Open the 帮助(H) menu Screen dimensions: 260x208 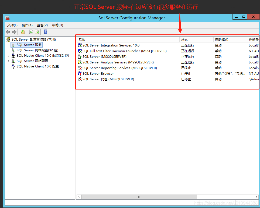57,25
